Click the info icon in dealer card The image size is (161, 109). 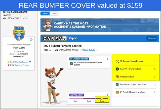pyautogui.click(x=31, y=40)
